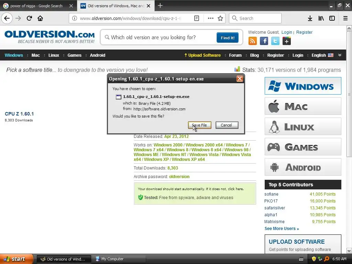Click the OldVersion.com logo
Image resolution: width=352 pixels, height=264 pixels.
point(49,37)
